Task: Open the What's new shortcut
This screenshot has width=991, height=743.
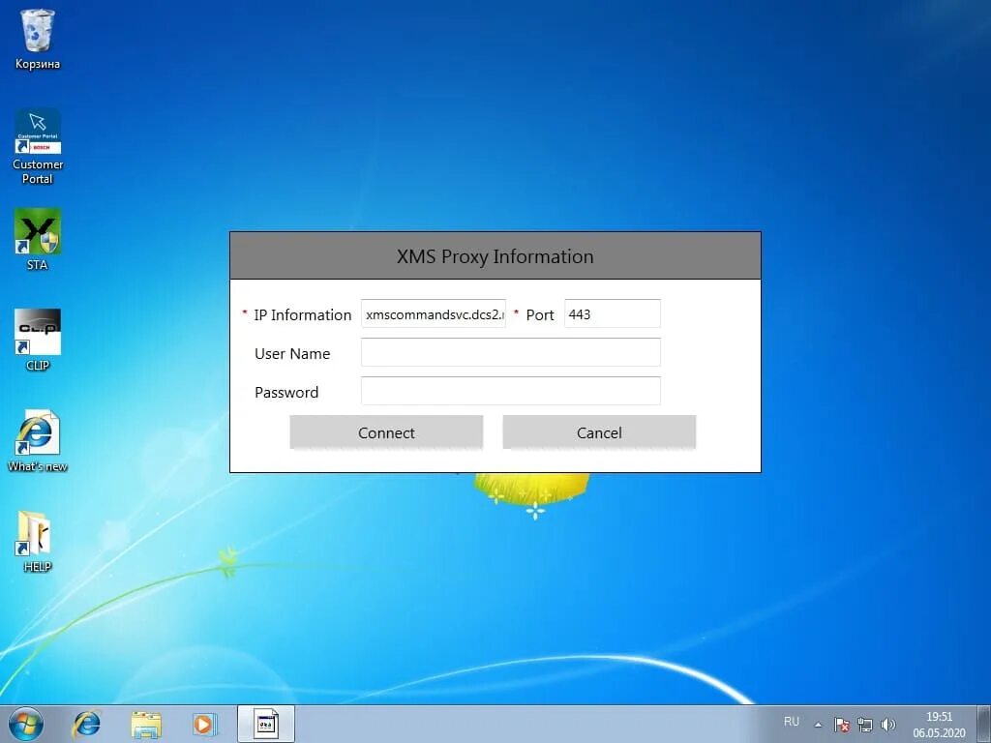Action: 38,441
